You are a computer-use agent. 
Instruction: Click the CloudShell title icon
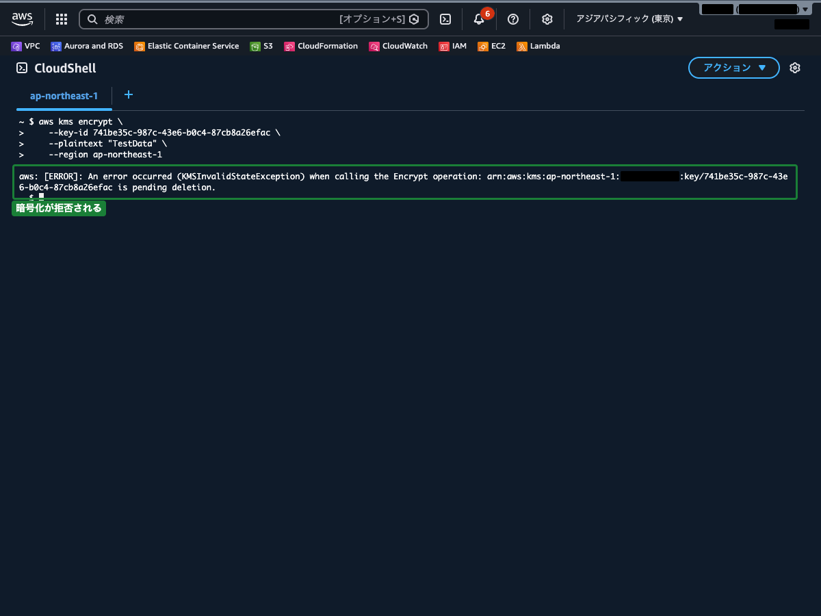coord(22,68)
